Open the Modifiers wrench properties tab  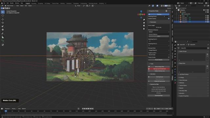(175, 69)
